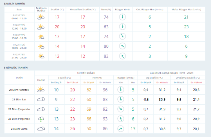Click the 'SAATLİK TAHMİN' section heading
The height and width of the screenshot is (137, 211).
coord(14,3)
